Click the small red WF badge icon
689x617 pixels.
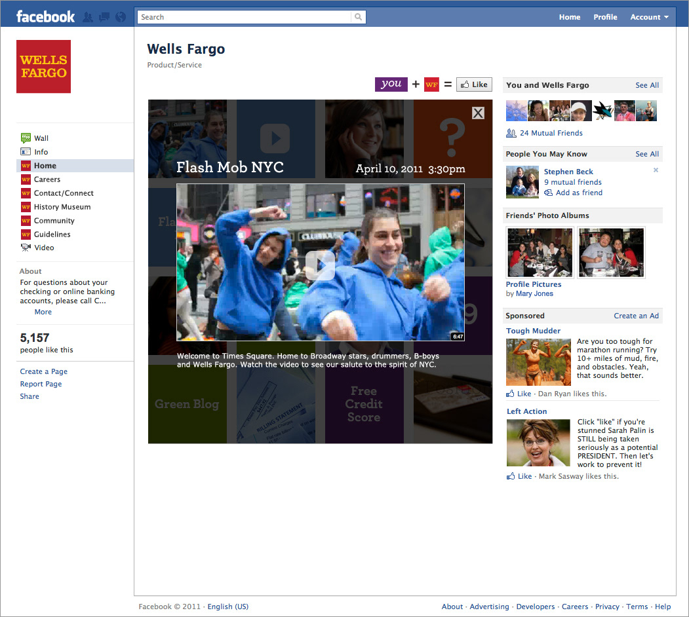click(x=431, y=84)
